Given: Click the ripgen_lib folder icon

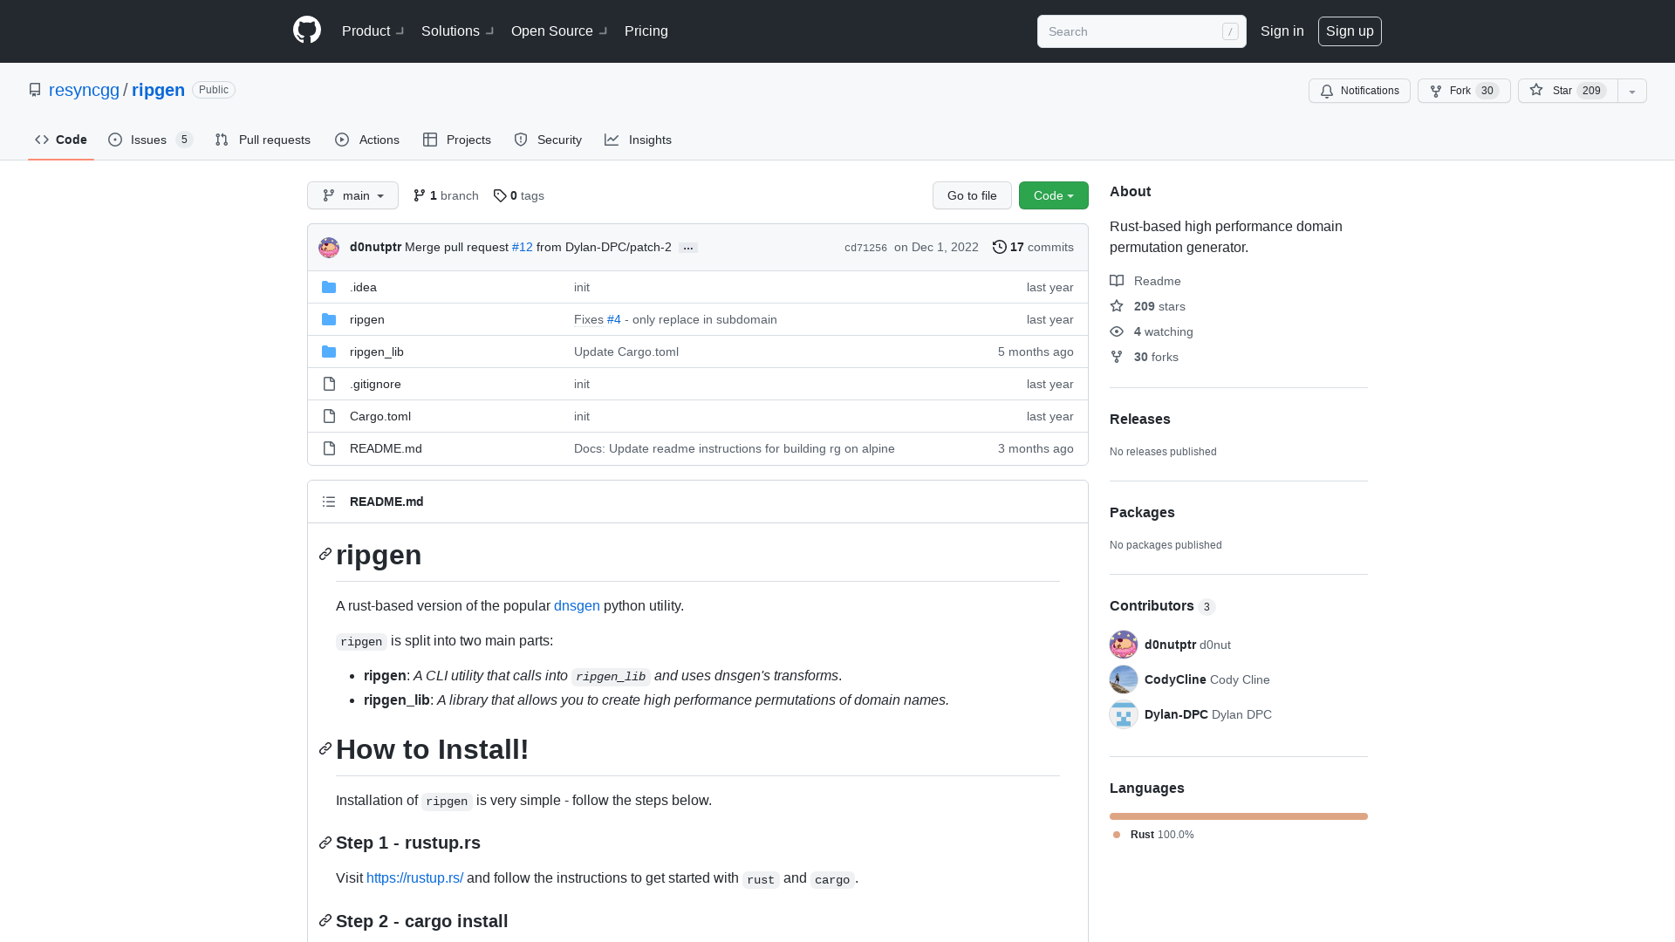Looking at the screenshot, I should (329, 352).
